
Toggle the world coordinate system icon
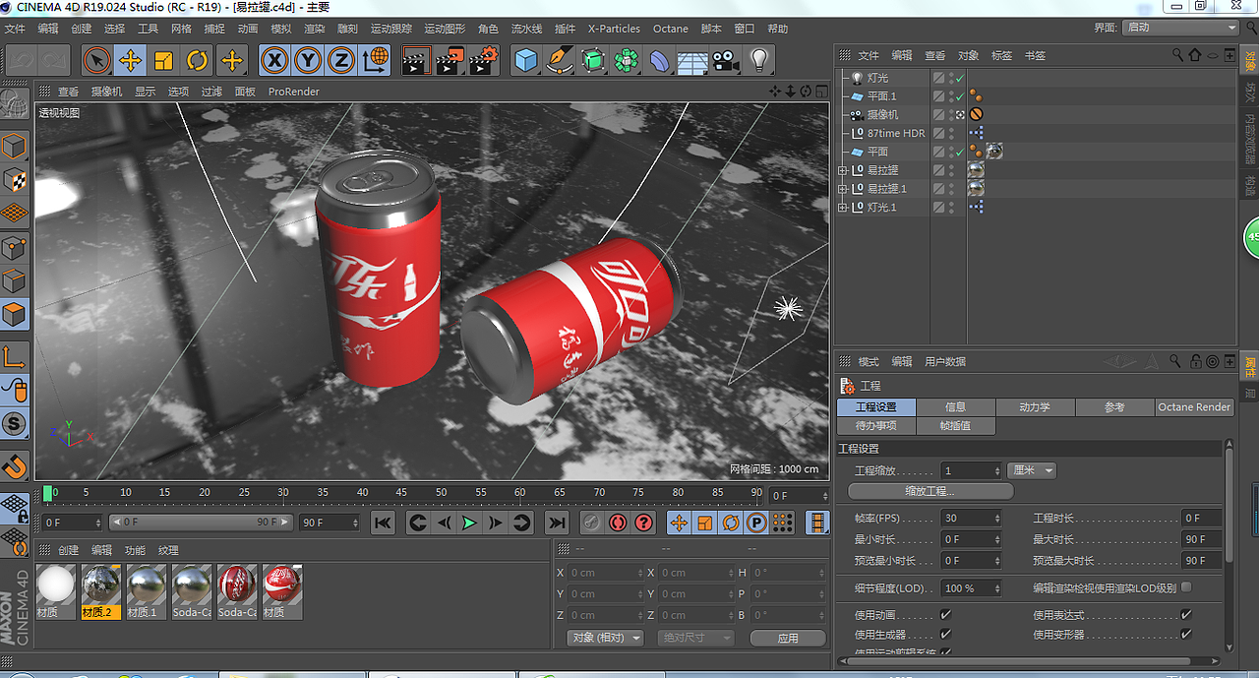click(x=375, y=61)
